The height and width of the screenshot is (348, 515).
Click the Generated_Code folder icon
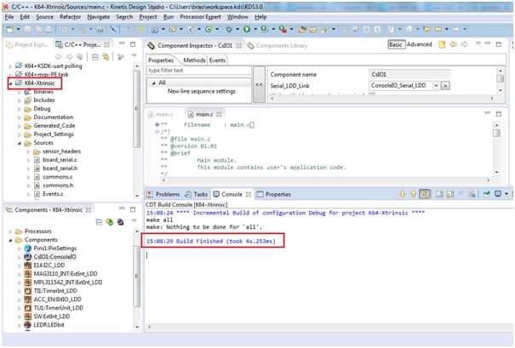[x=27, y=125]
